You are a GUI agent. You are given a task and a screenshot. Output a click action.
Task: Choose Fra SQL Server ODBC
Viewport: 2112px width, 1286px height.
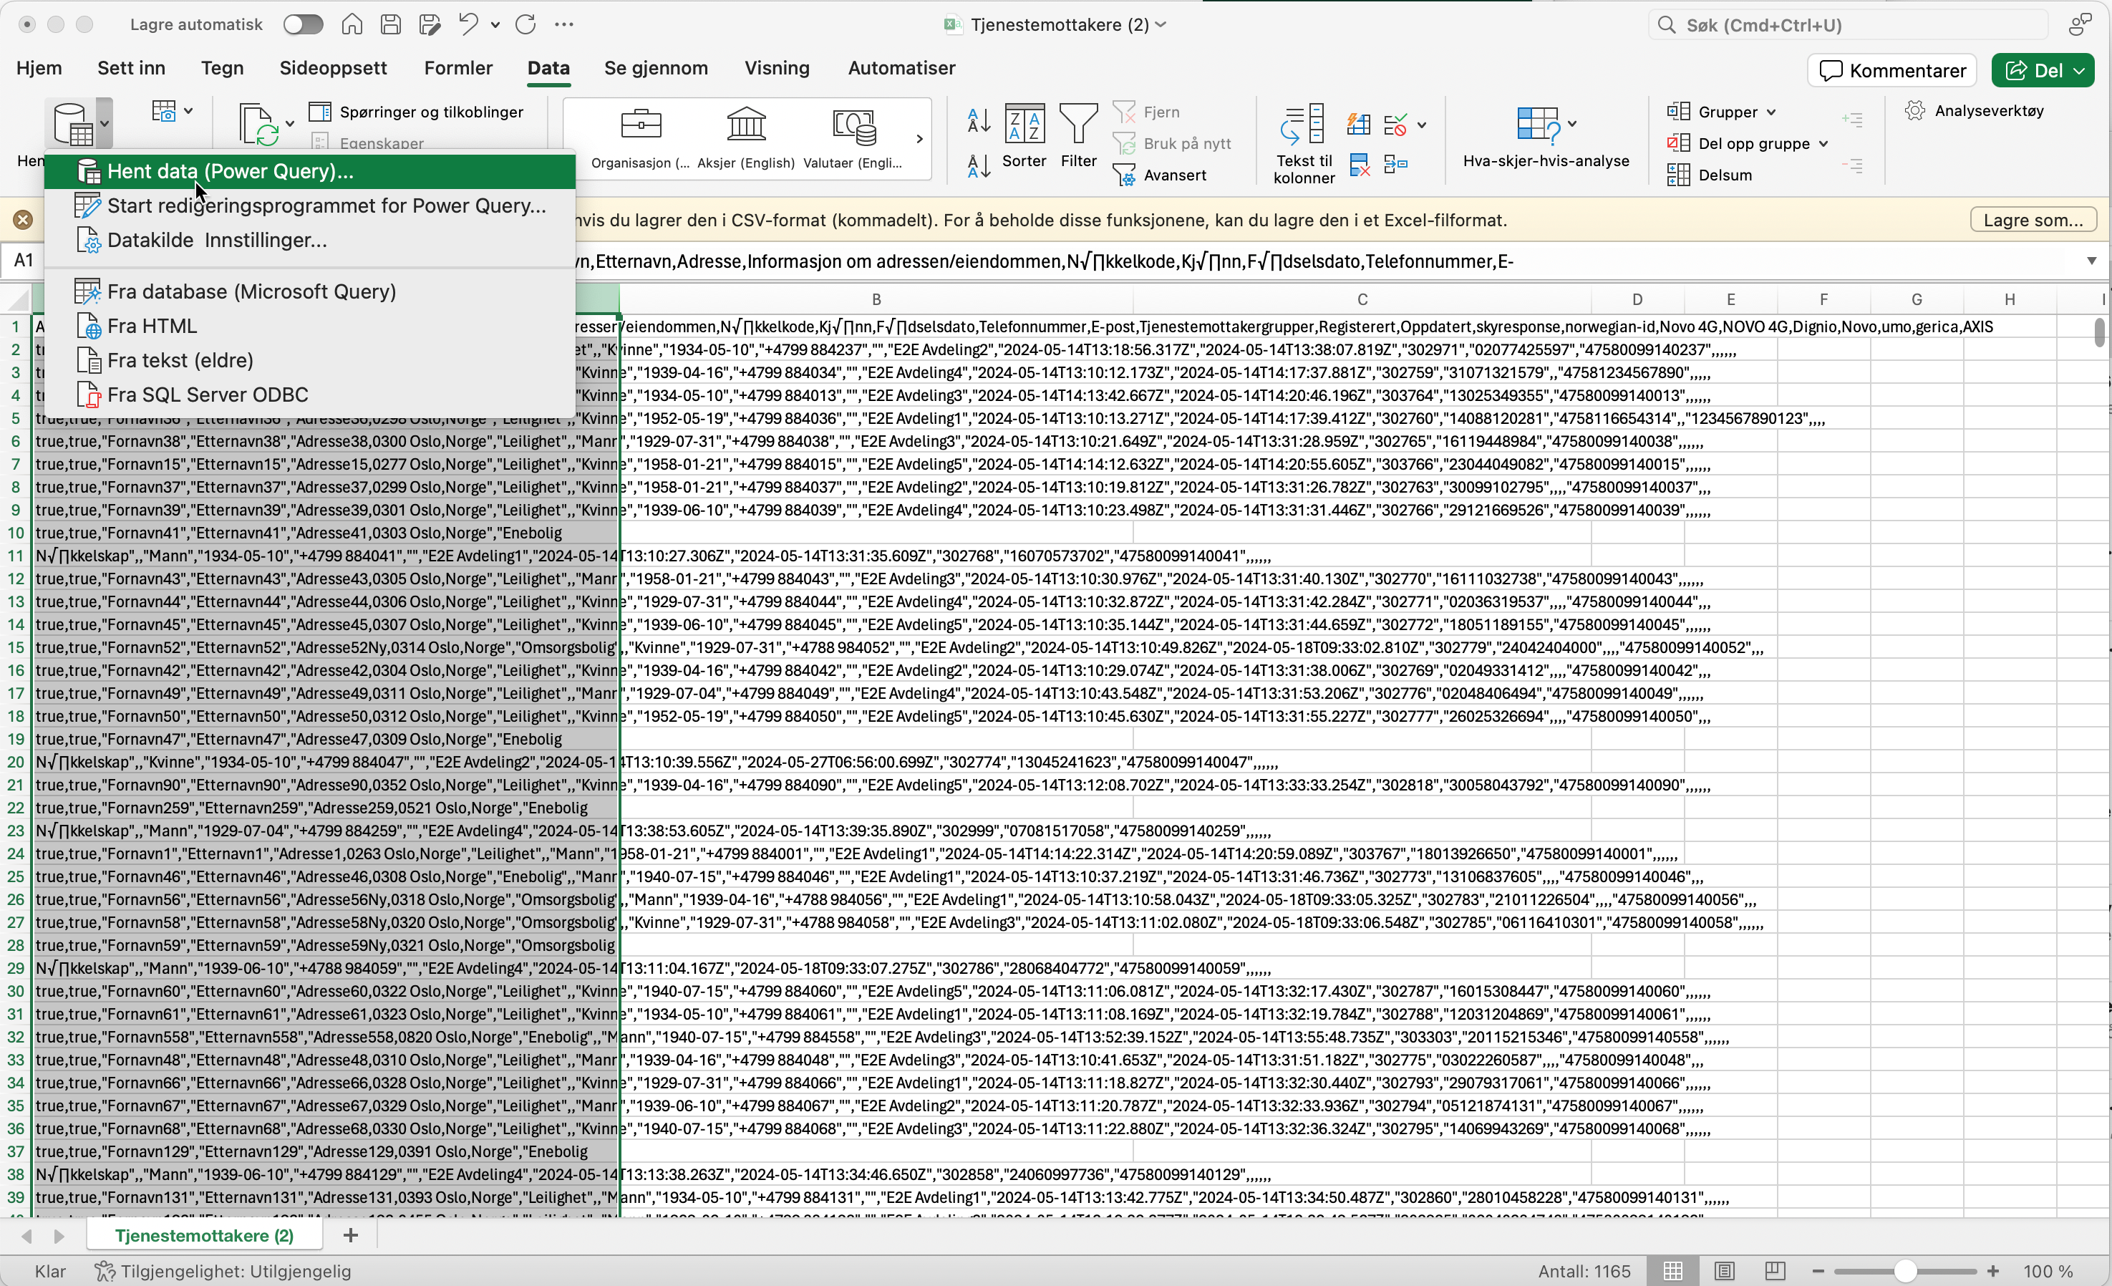[x=310, y=395]
